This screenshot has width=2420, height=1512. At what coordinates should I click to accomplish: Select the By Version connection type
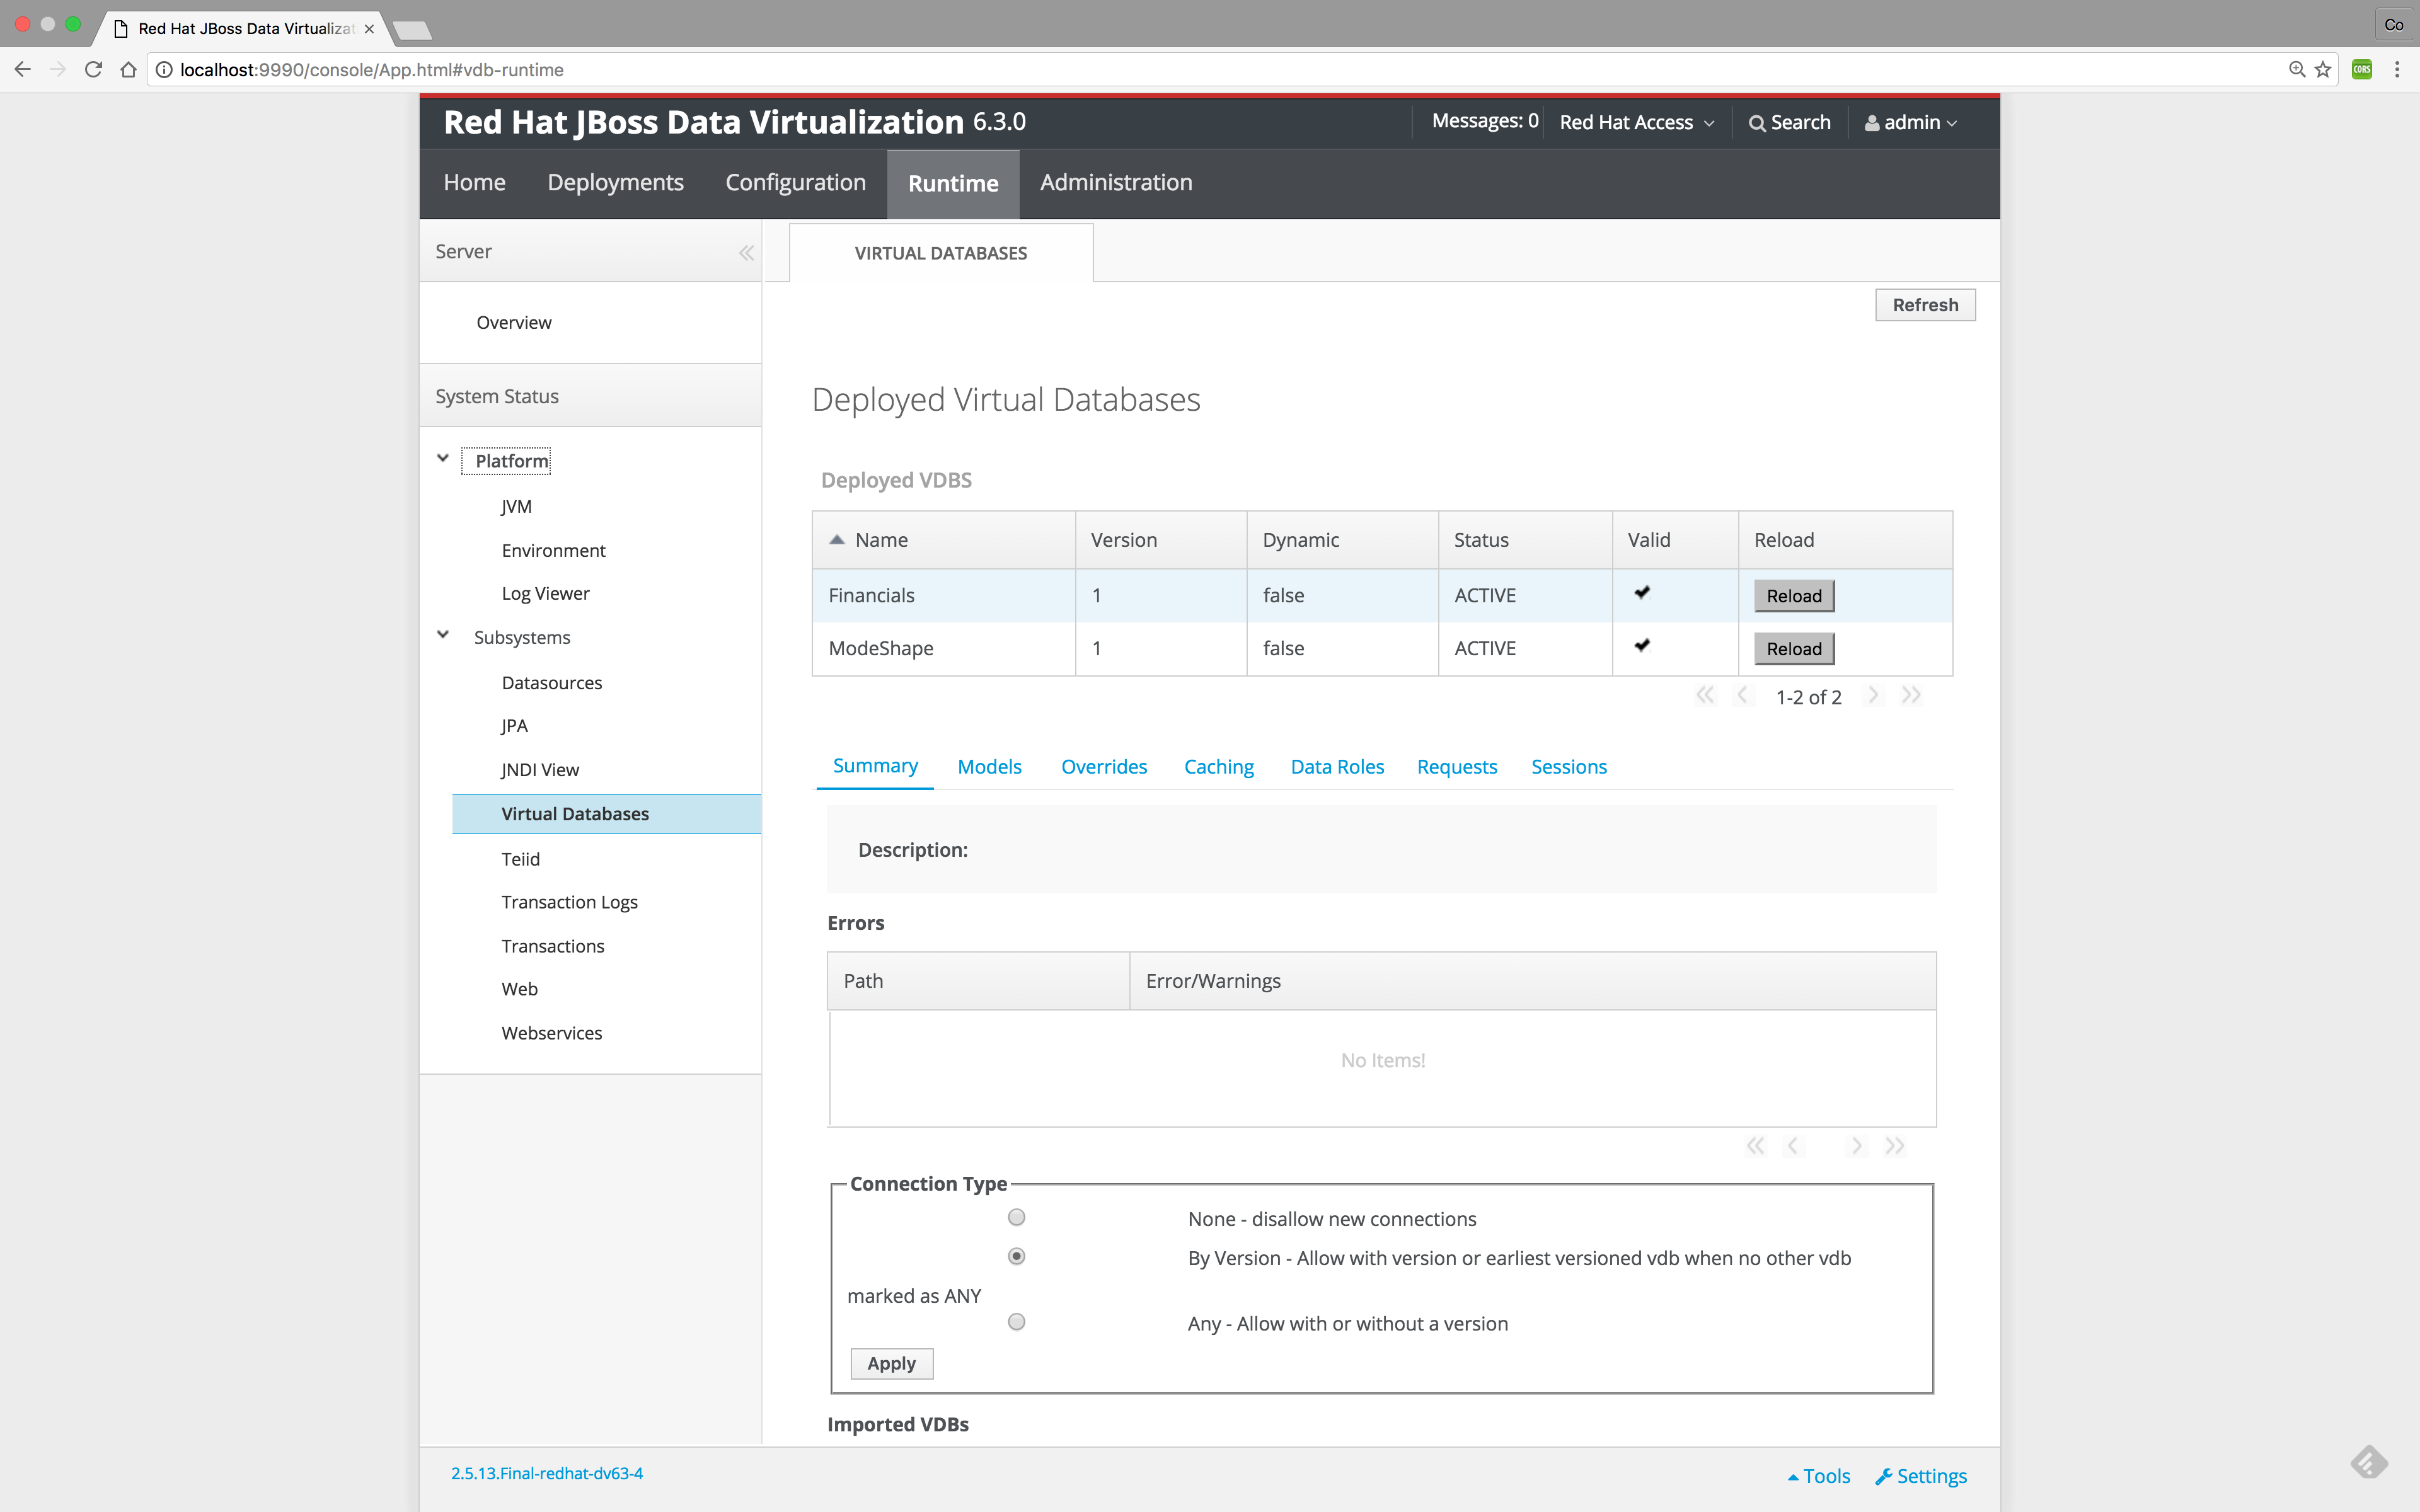pyautogui.click(x=1016, y=1256)
